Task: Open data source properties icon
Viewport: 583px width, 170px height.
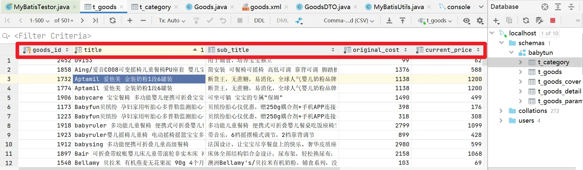Action: (539, 20)
